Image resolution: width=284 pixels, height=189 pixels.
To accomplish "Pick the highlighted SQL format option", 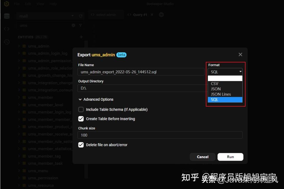I will click(x=225, y=100).
